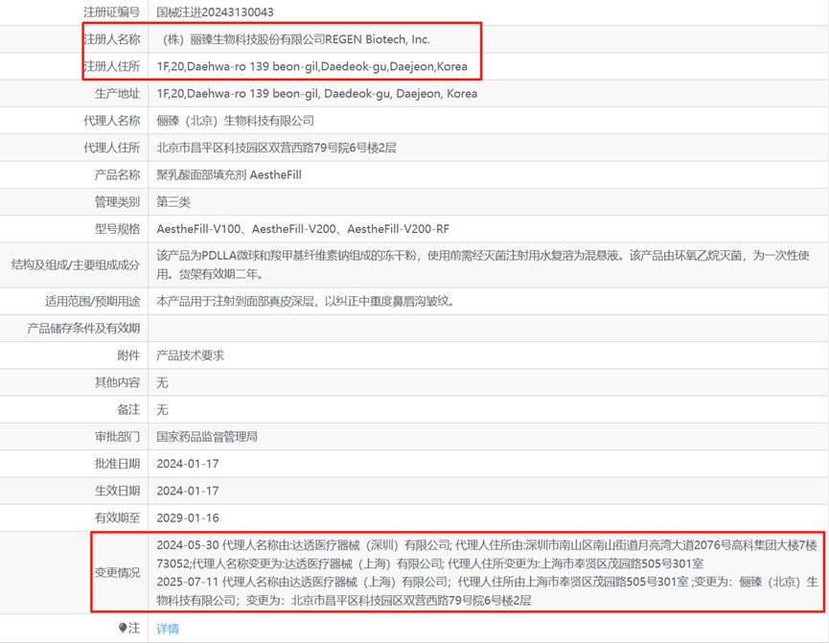The image size is (829, 643).
Task: Click the 变更情况 label
Action: [x=117, y=573]
